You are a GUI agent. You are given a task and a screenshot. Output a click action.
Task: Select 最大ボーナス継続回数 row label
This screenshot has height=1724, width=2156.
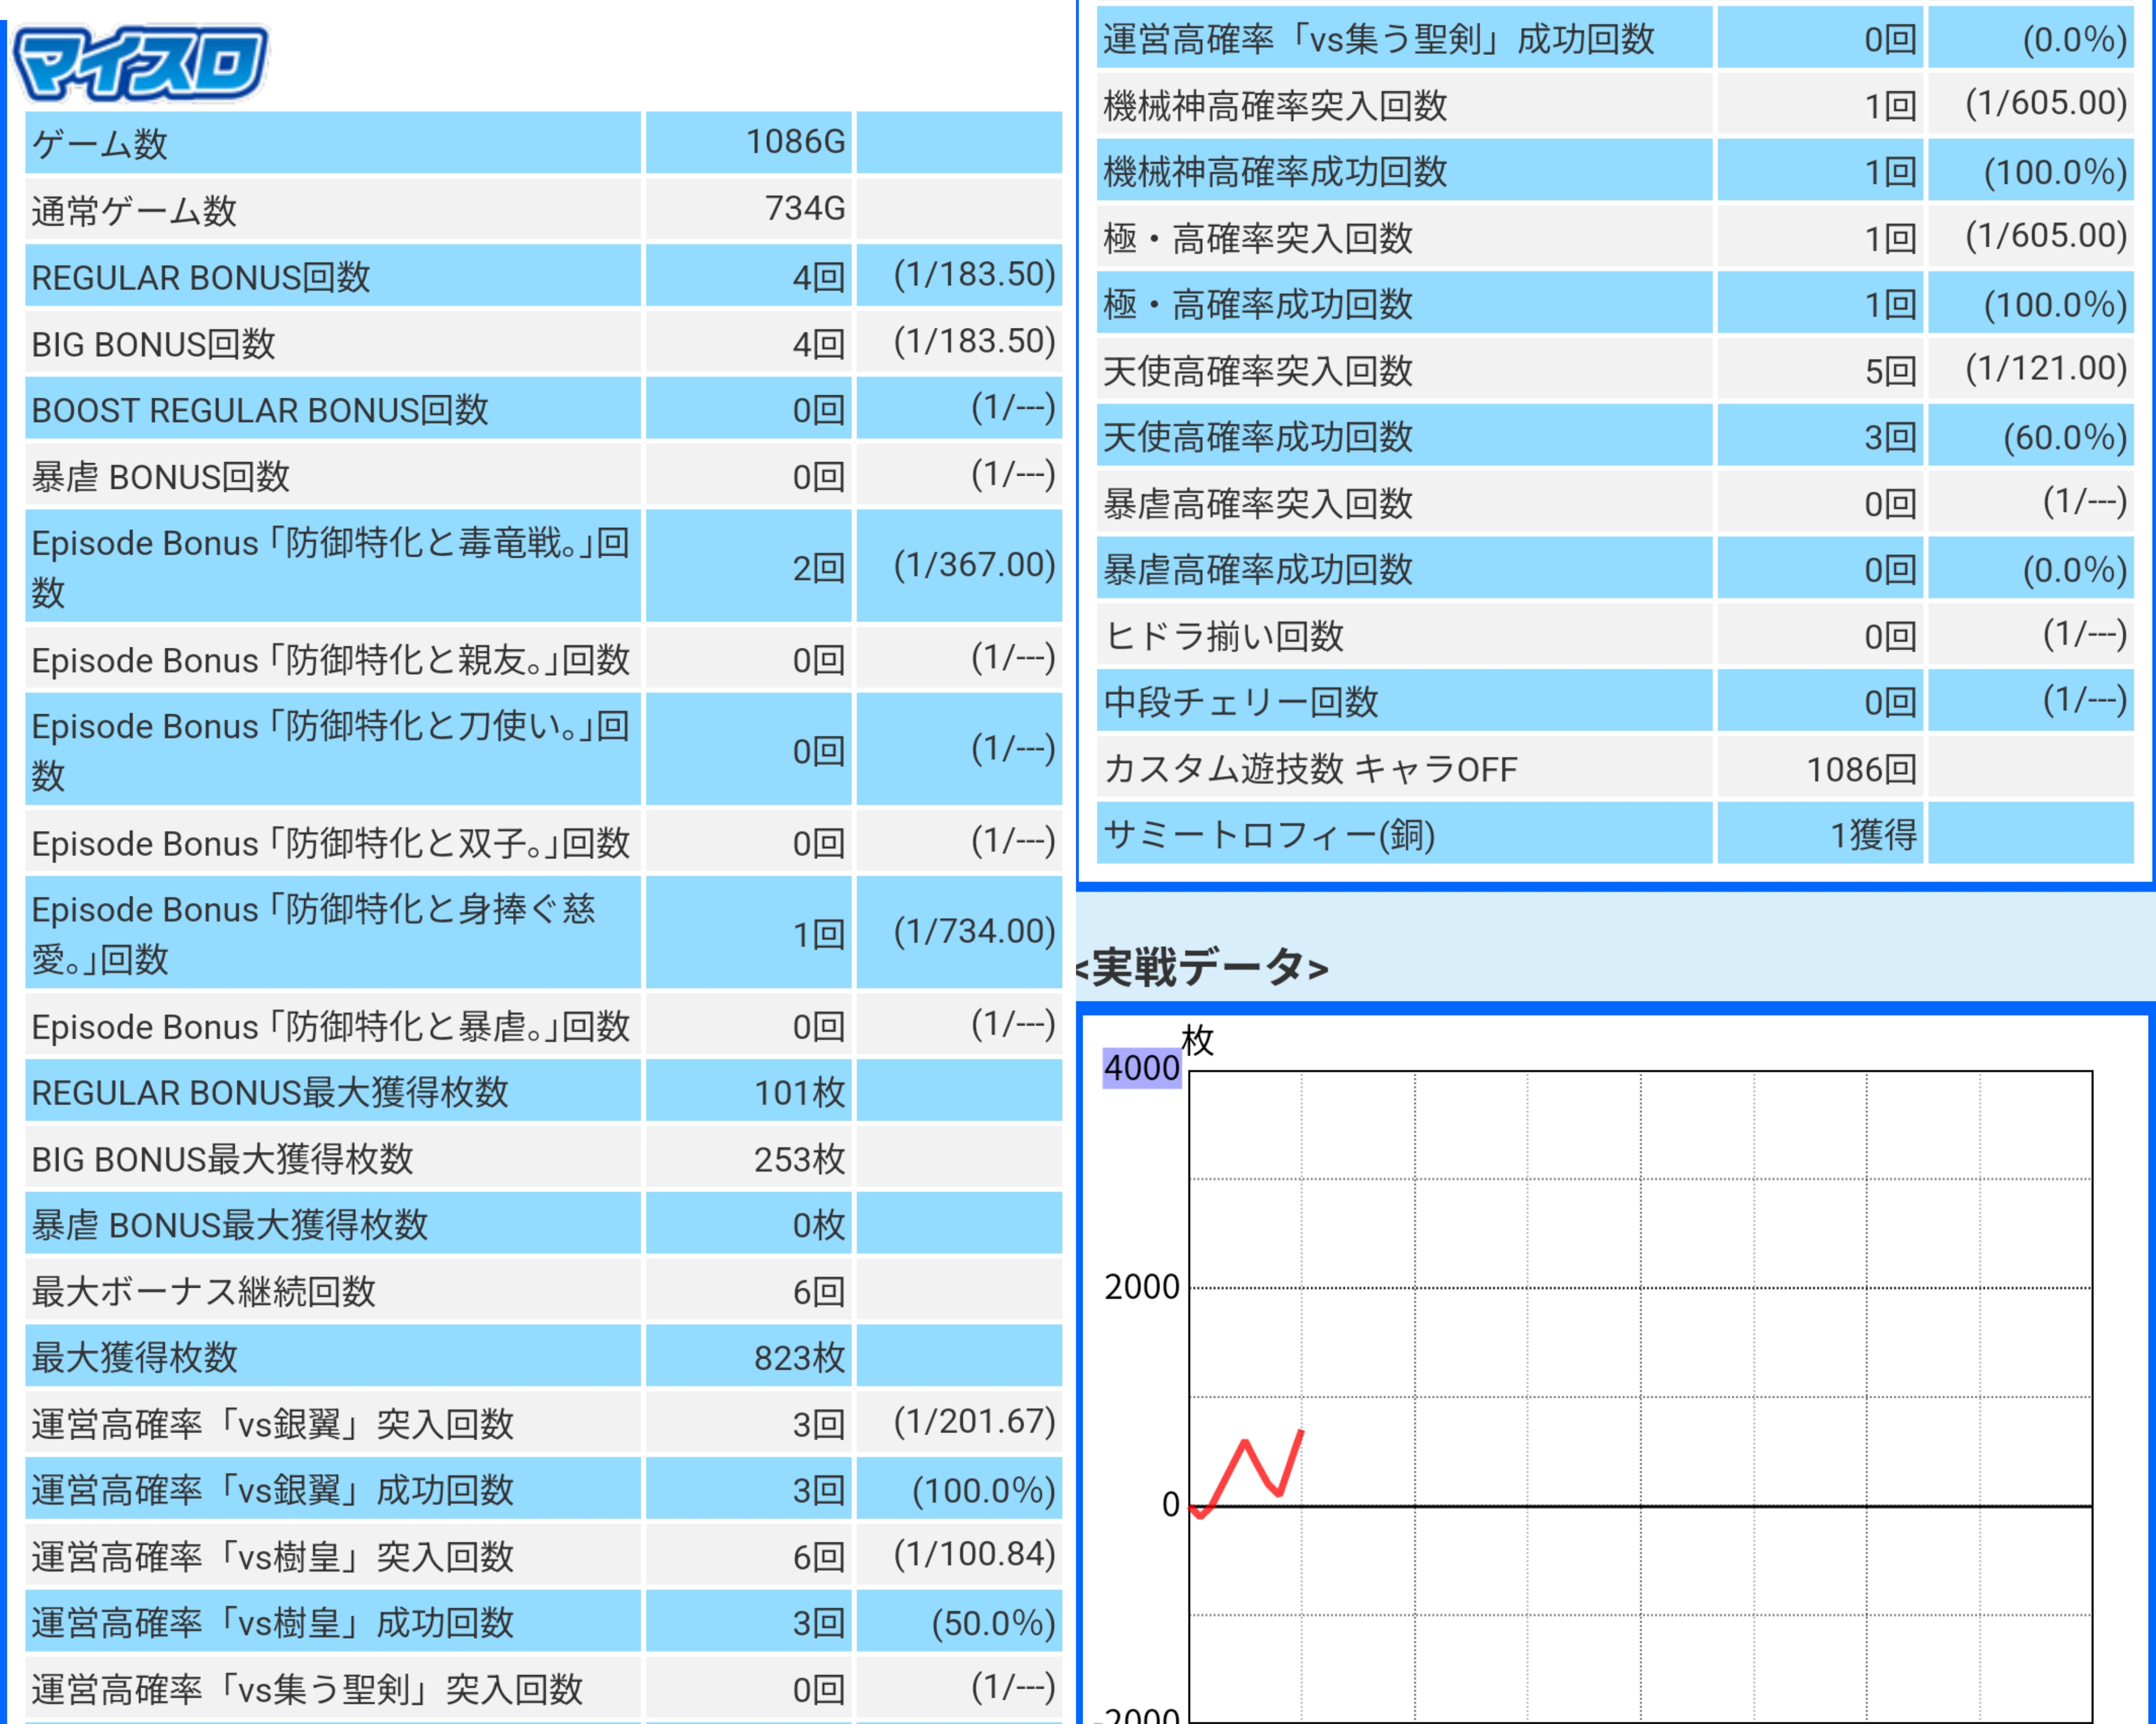pyautogui.click(x=203, y=1292)
